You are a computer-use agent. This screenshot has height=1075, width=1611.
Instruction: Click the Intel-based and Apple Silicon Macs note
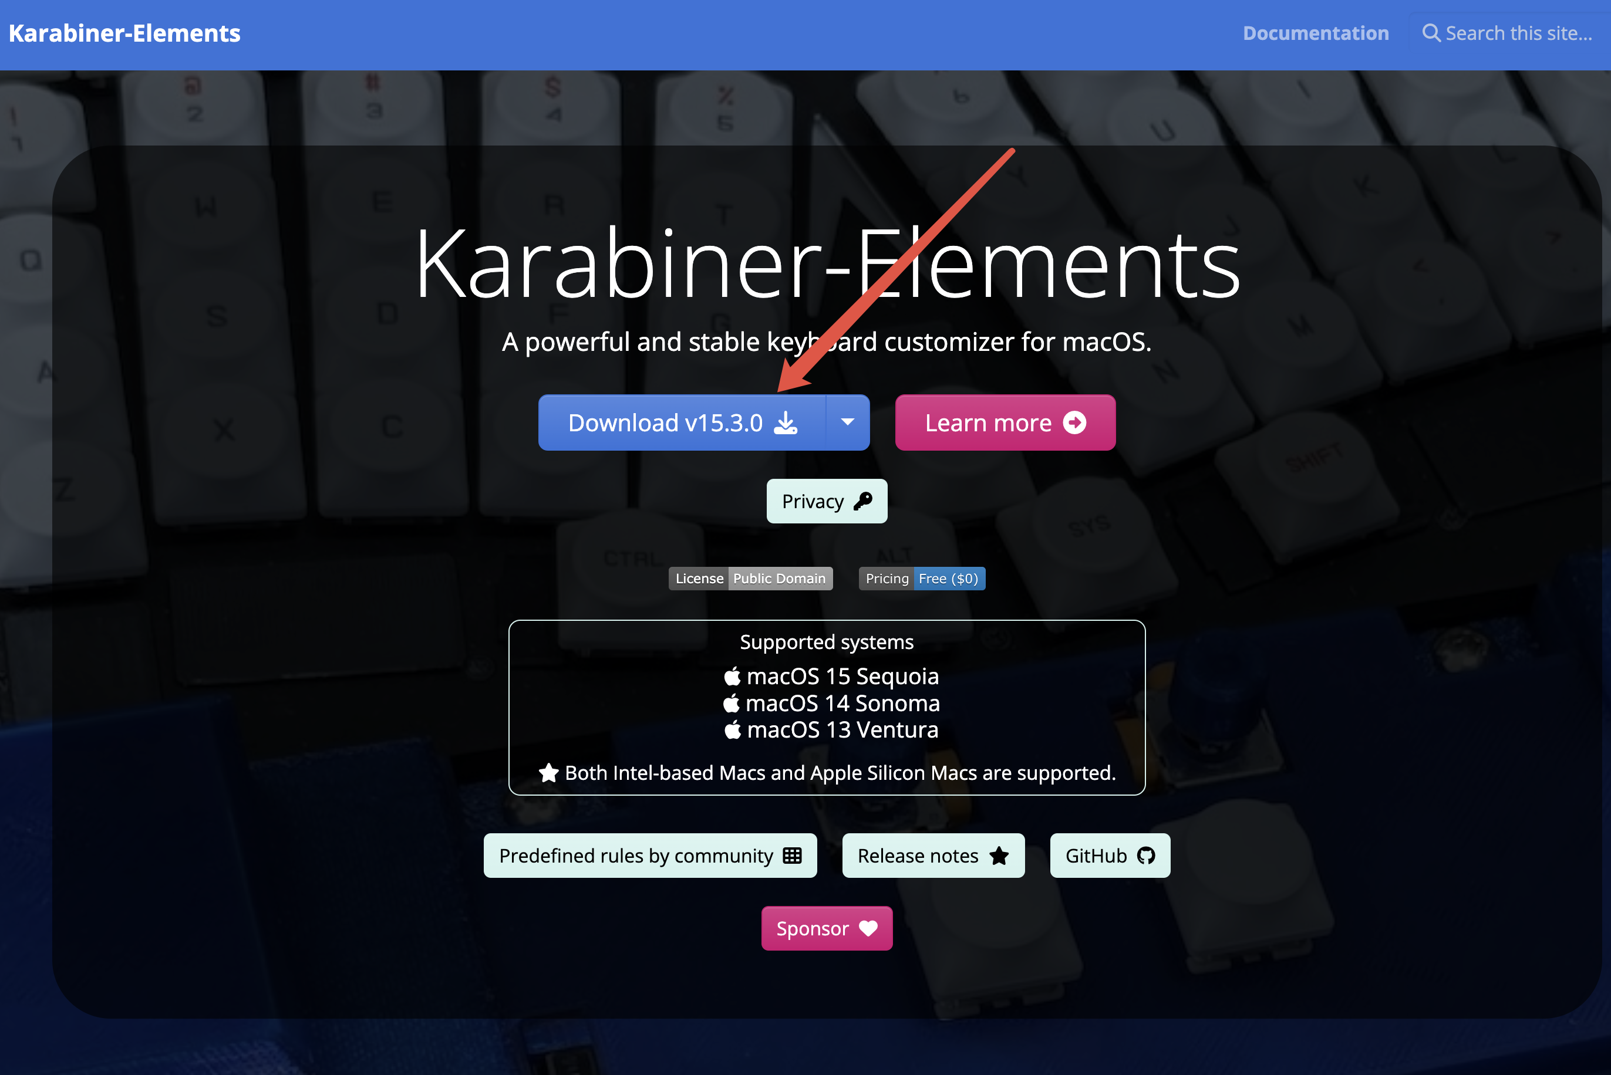pos(840,773)
